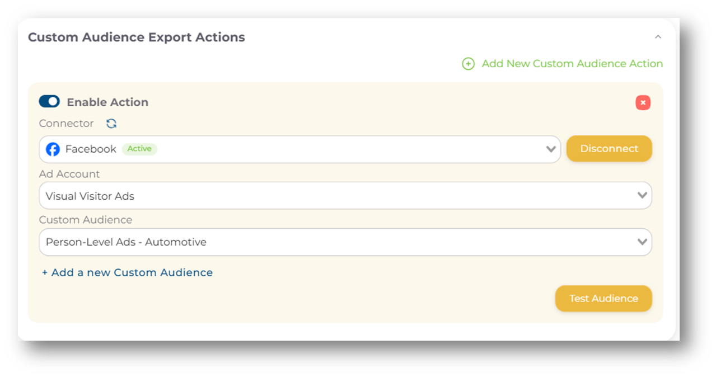Collapse the Custom Audience Export Actions section
This screenshot has width=716, height=377.
658,37
